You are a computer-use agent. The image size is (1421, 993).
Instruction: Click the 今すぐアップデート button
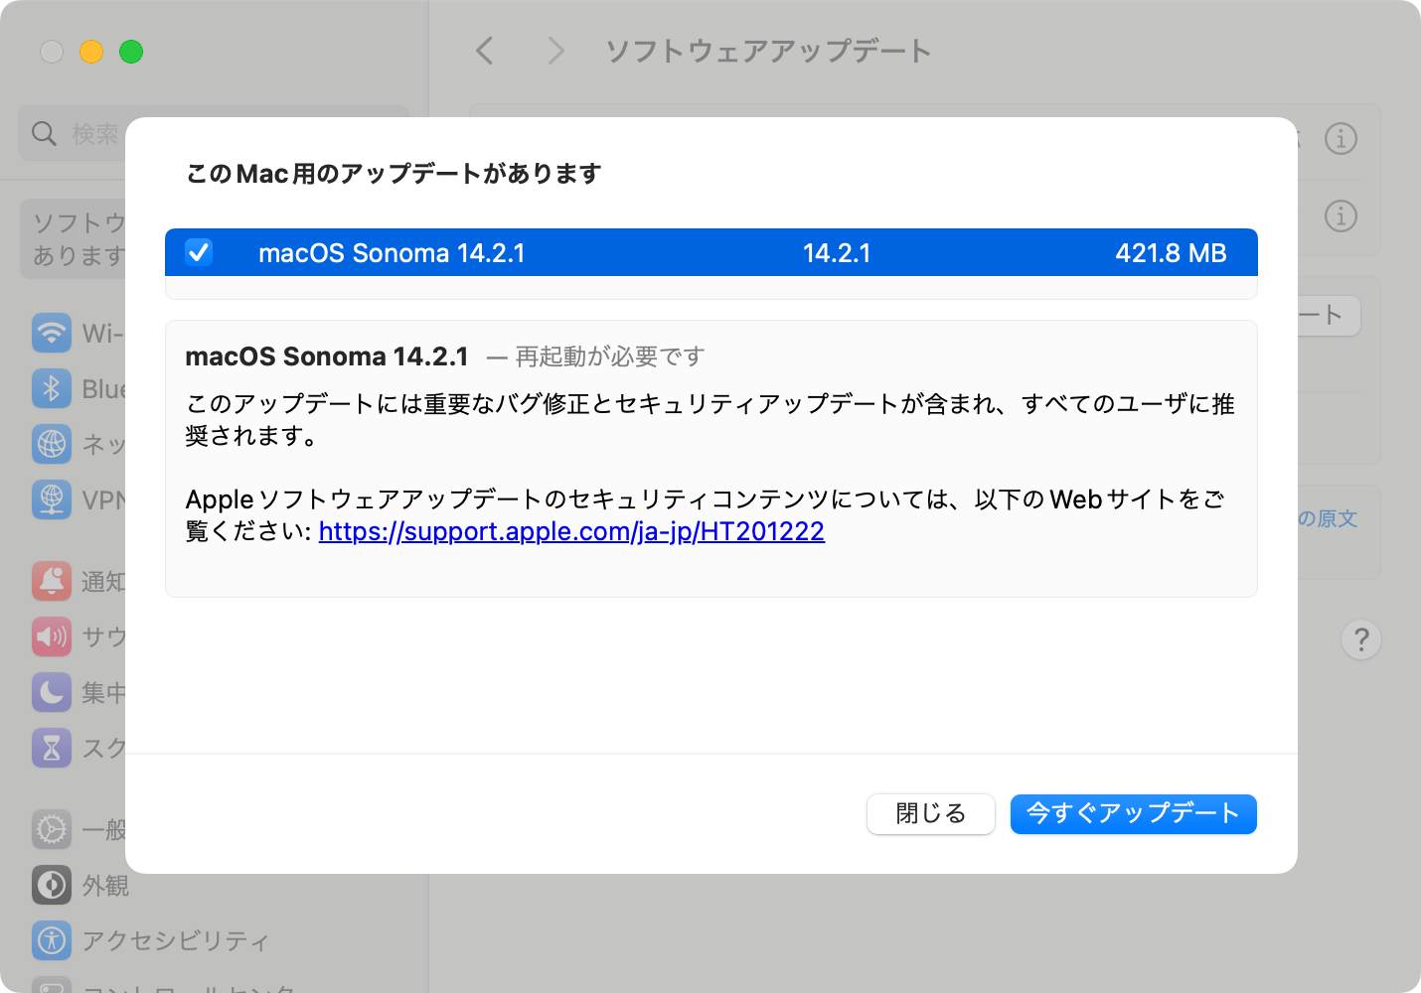[1133, 814]
